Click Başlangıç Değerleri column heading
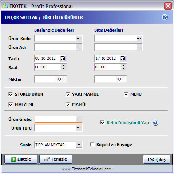The width and height of the screenshot is (174, 174). tap(54, 30)
